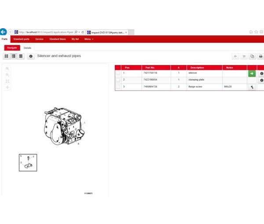Open the My list page
The image size is (264, 224).
point(75,39)
